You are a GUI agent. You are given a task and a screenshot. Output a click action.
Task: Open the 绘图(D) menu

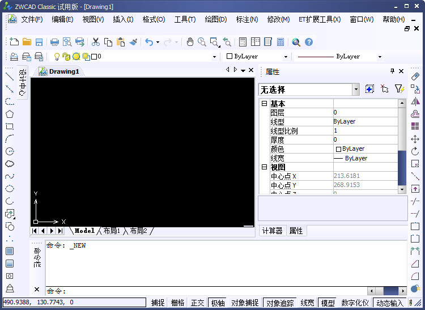pos(216,19)
